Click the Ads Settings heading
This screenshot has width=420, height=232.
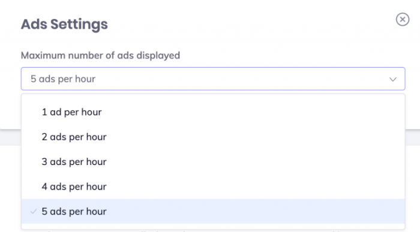tap(64, 25)
